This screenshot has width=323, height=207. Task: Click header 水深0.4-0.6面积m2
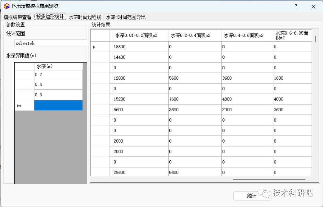coord(247,35)
